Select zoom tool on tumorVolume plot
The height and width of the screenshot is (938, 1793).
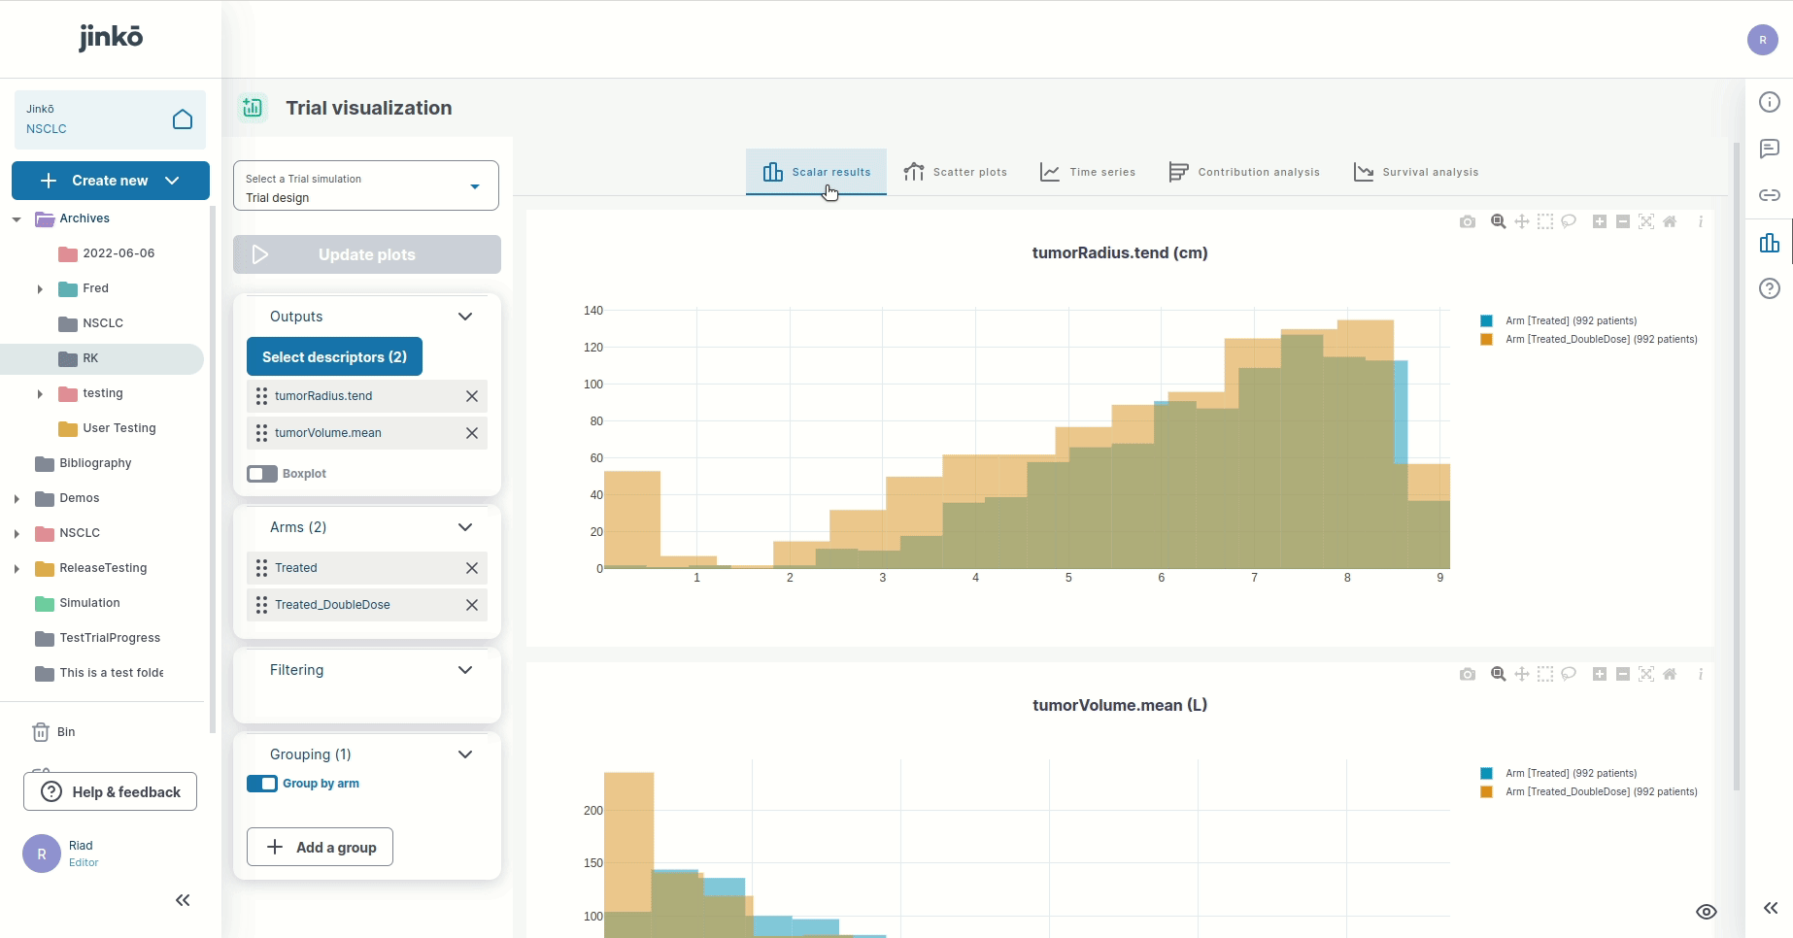point(1499,674)
